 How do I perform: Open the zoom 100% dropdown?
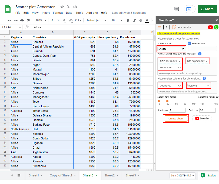(41, 20)
